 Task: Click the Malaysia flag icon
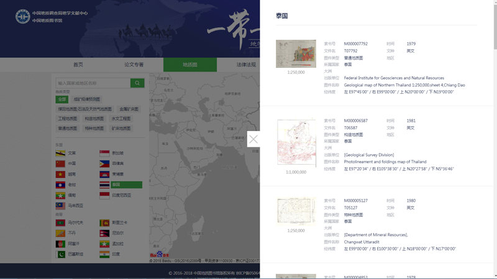[60, 206]
